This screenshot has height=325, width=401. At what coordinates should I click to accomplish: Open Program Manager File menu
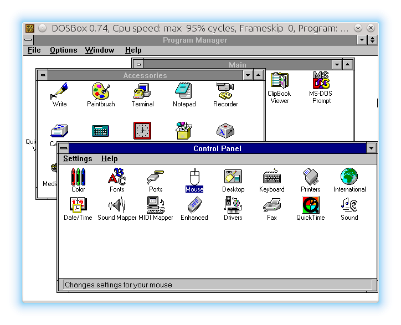point(34,50)
